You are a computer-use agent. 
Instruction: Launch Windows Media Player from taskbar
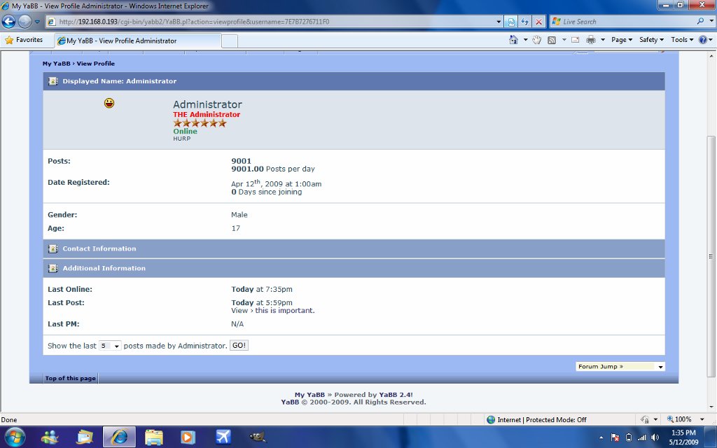click(188, 437)
